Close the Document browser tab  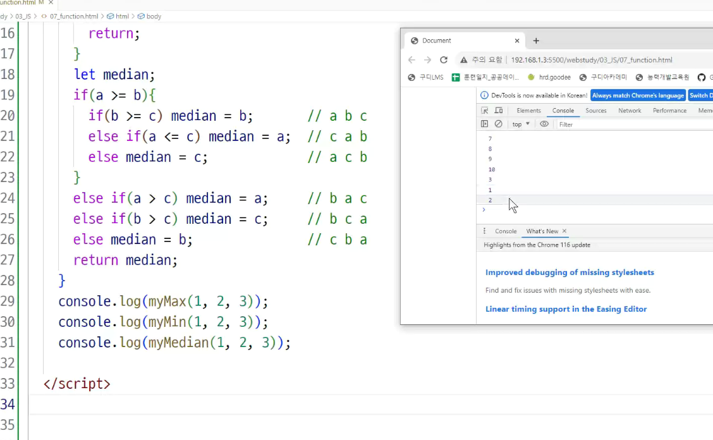tap(517, 41)
